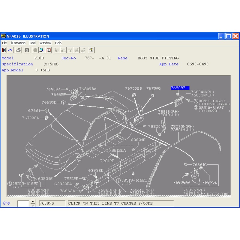This screenshot has height=240, width=240.
Task: Select part number 76861Q (RH) in the diagram
Action: coord(110,190)
